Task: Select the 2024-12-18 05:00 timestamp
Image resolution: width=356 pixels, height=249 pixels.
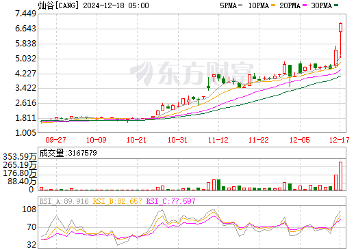Action: pos(116,5)
